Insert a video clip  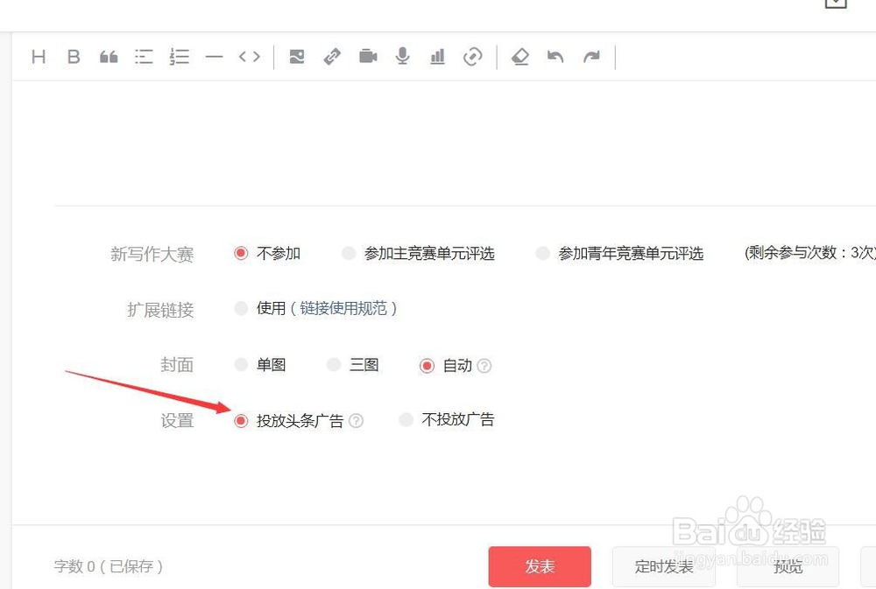tap(368, 56)
